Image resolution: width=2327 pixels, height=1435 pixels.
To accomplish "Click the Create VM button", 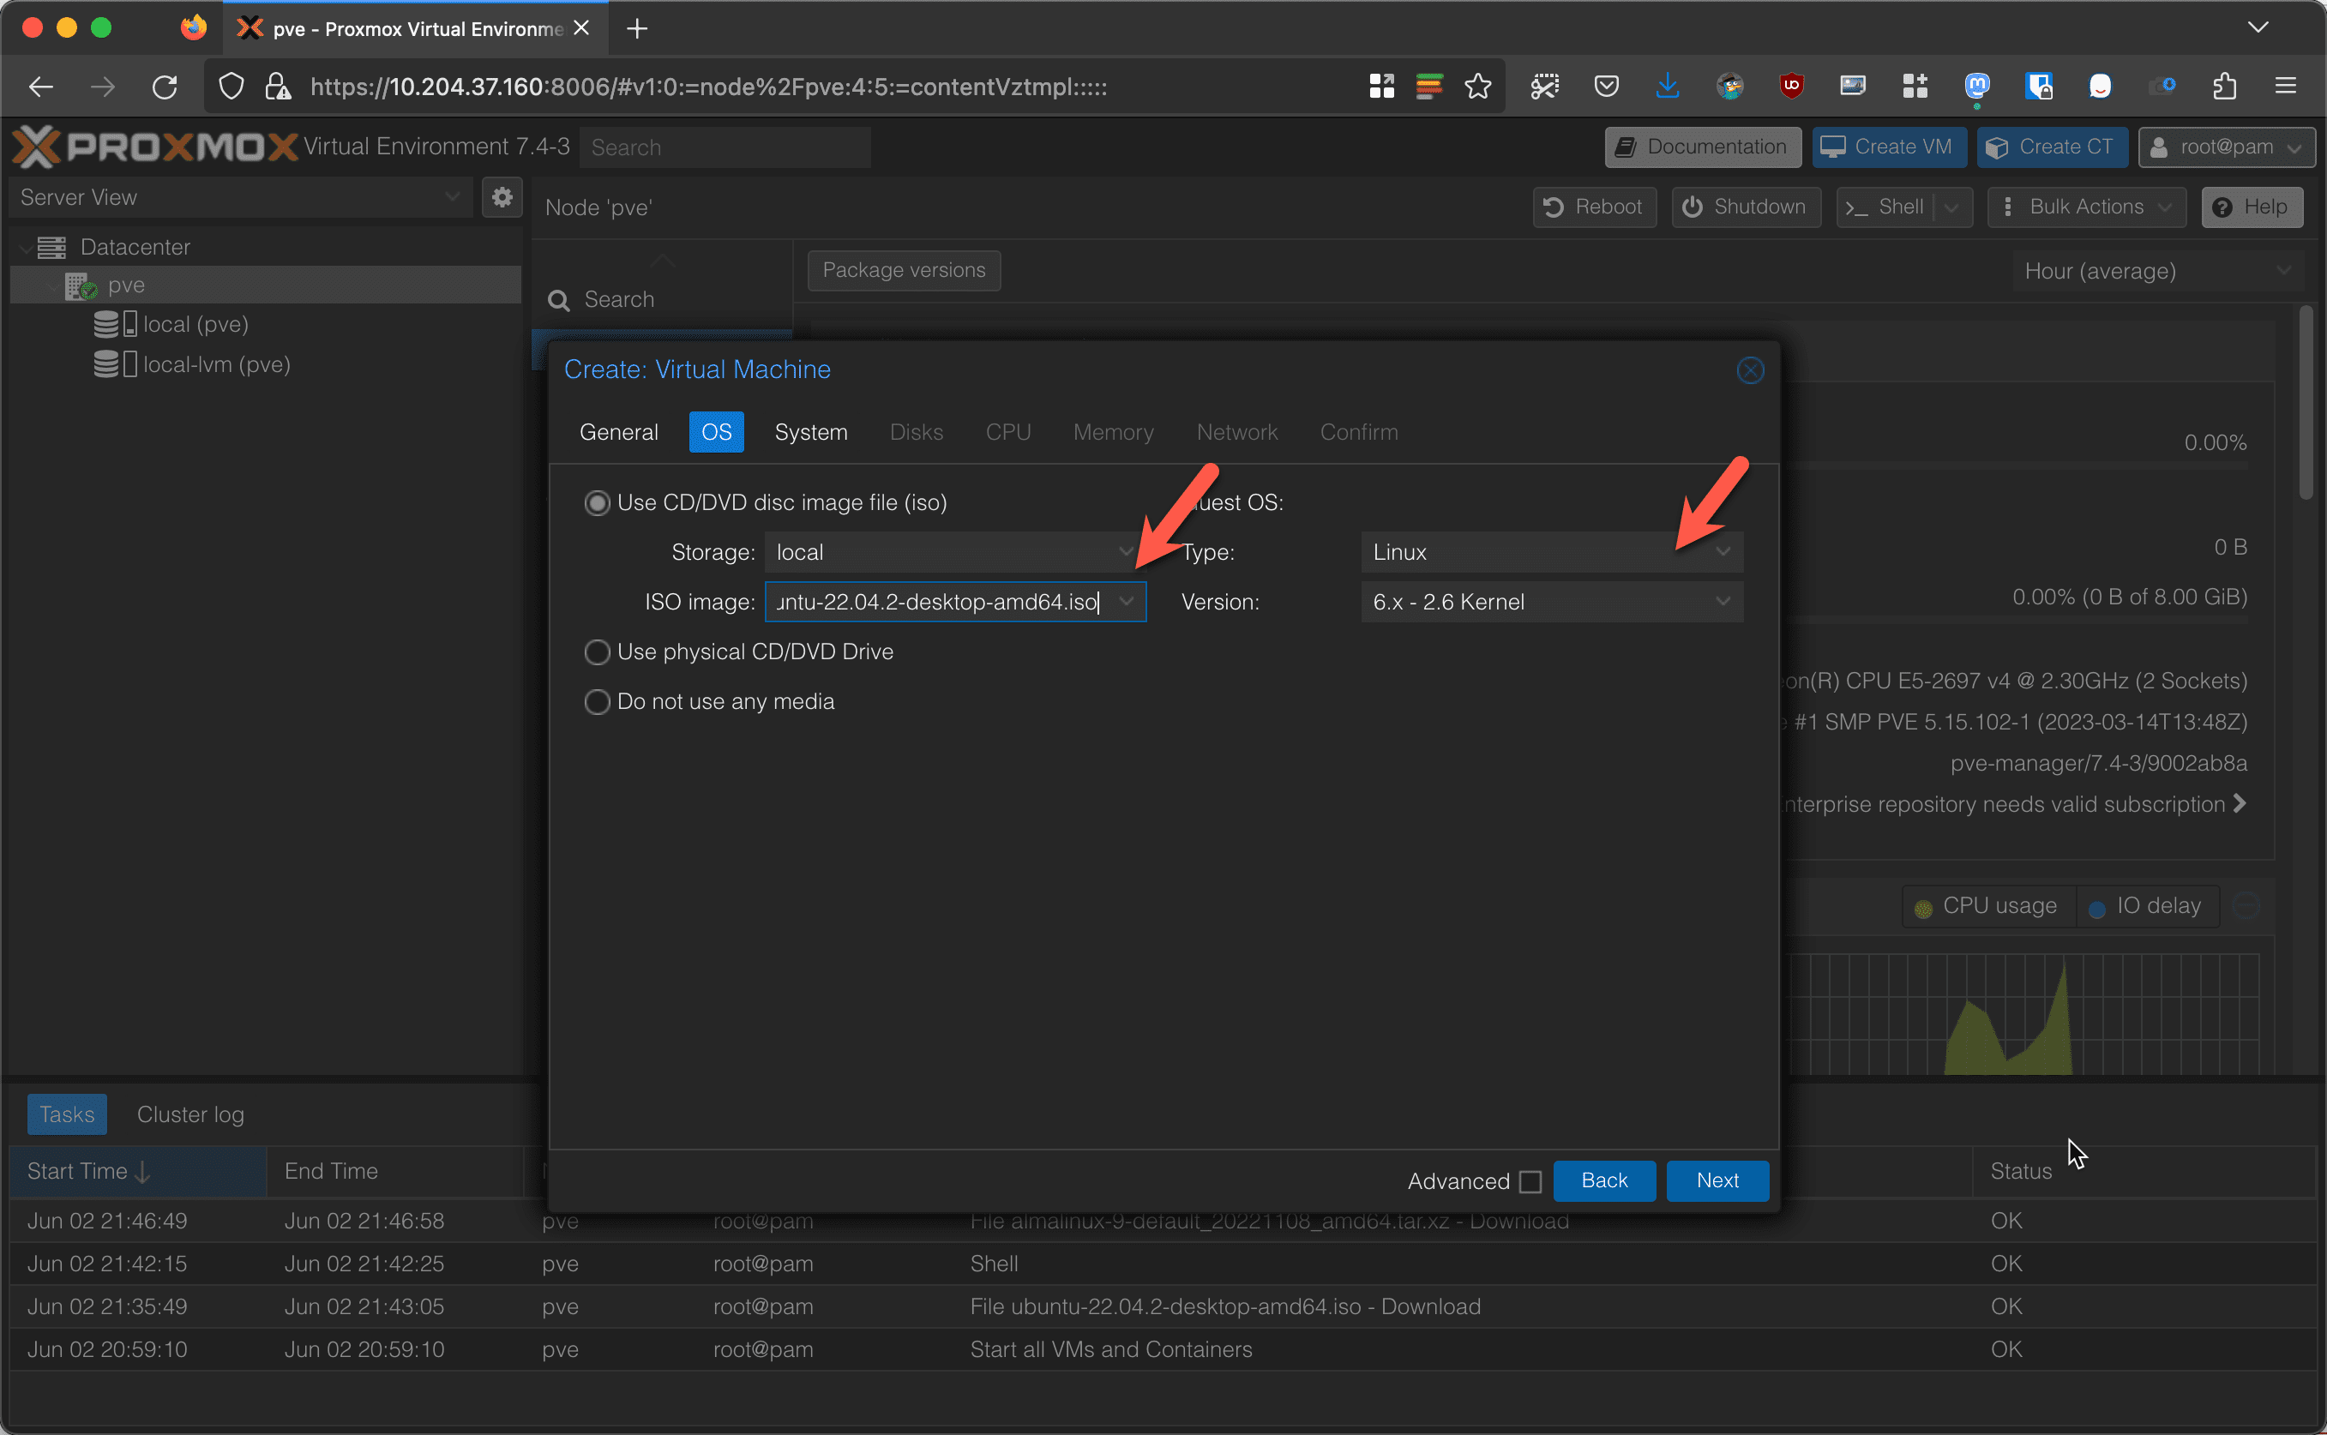I will (x=1889, y=147).
